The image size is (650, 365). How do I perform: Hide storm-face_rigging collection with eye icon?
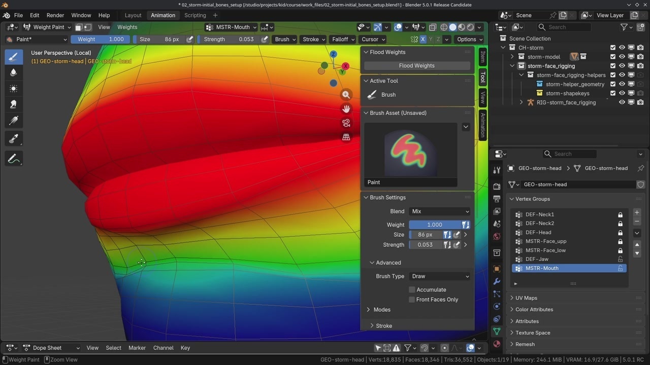(x=622, y=66)
